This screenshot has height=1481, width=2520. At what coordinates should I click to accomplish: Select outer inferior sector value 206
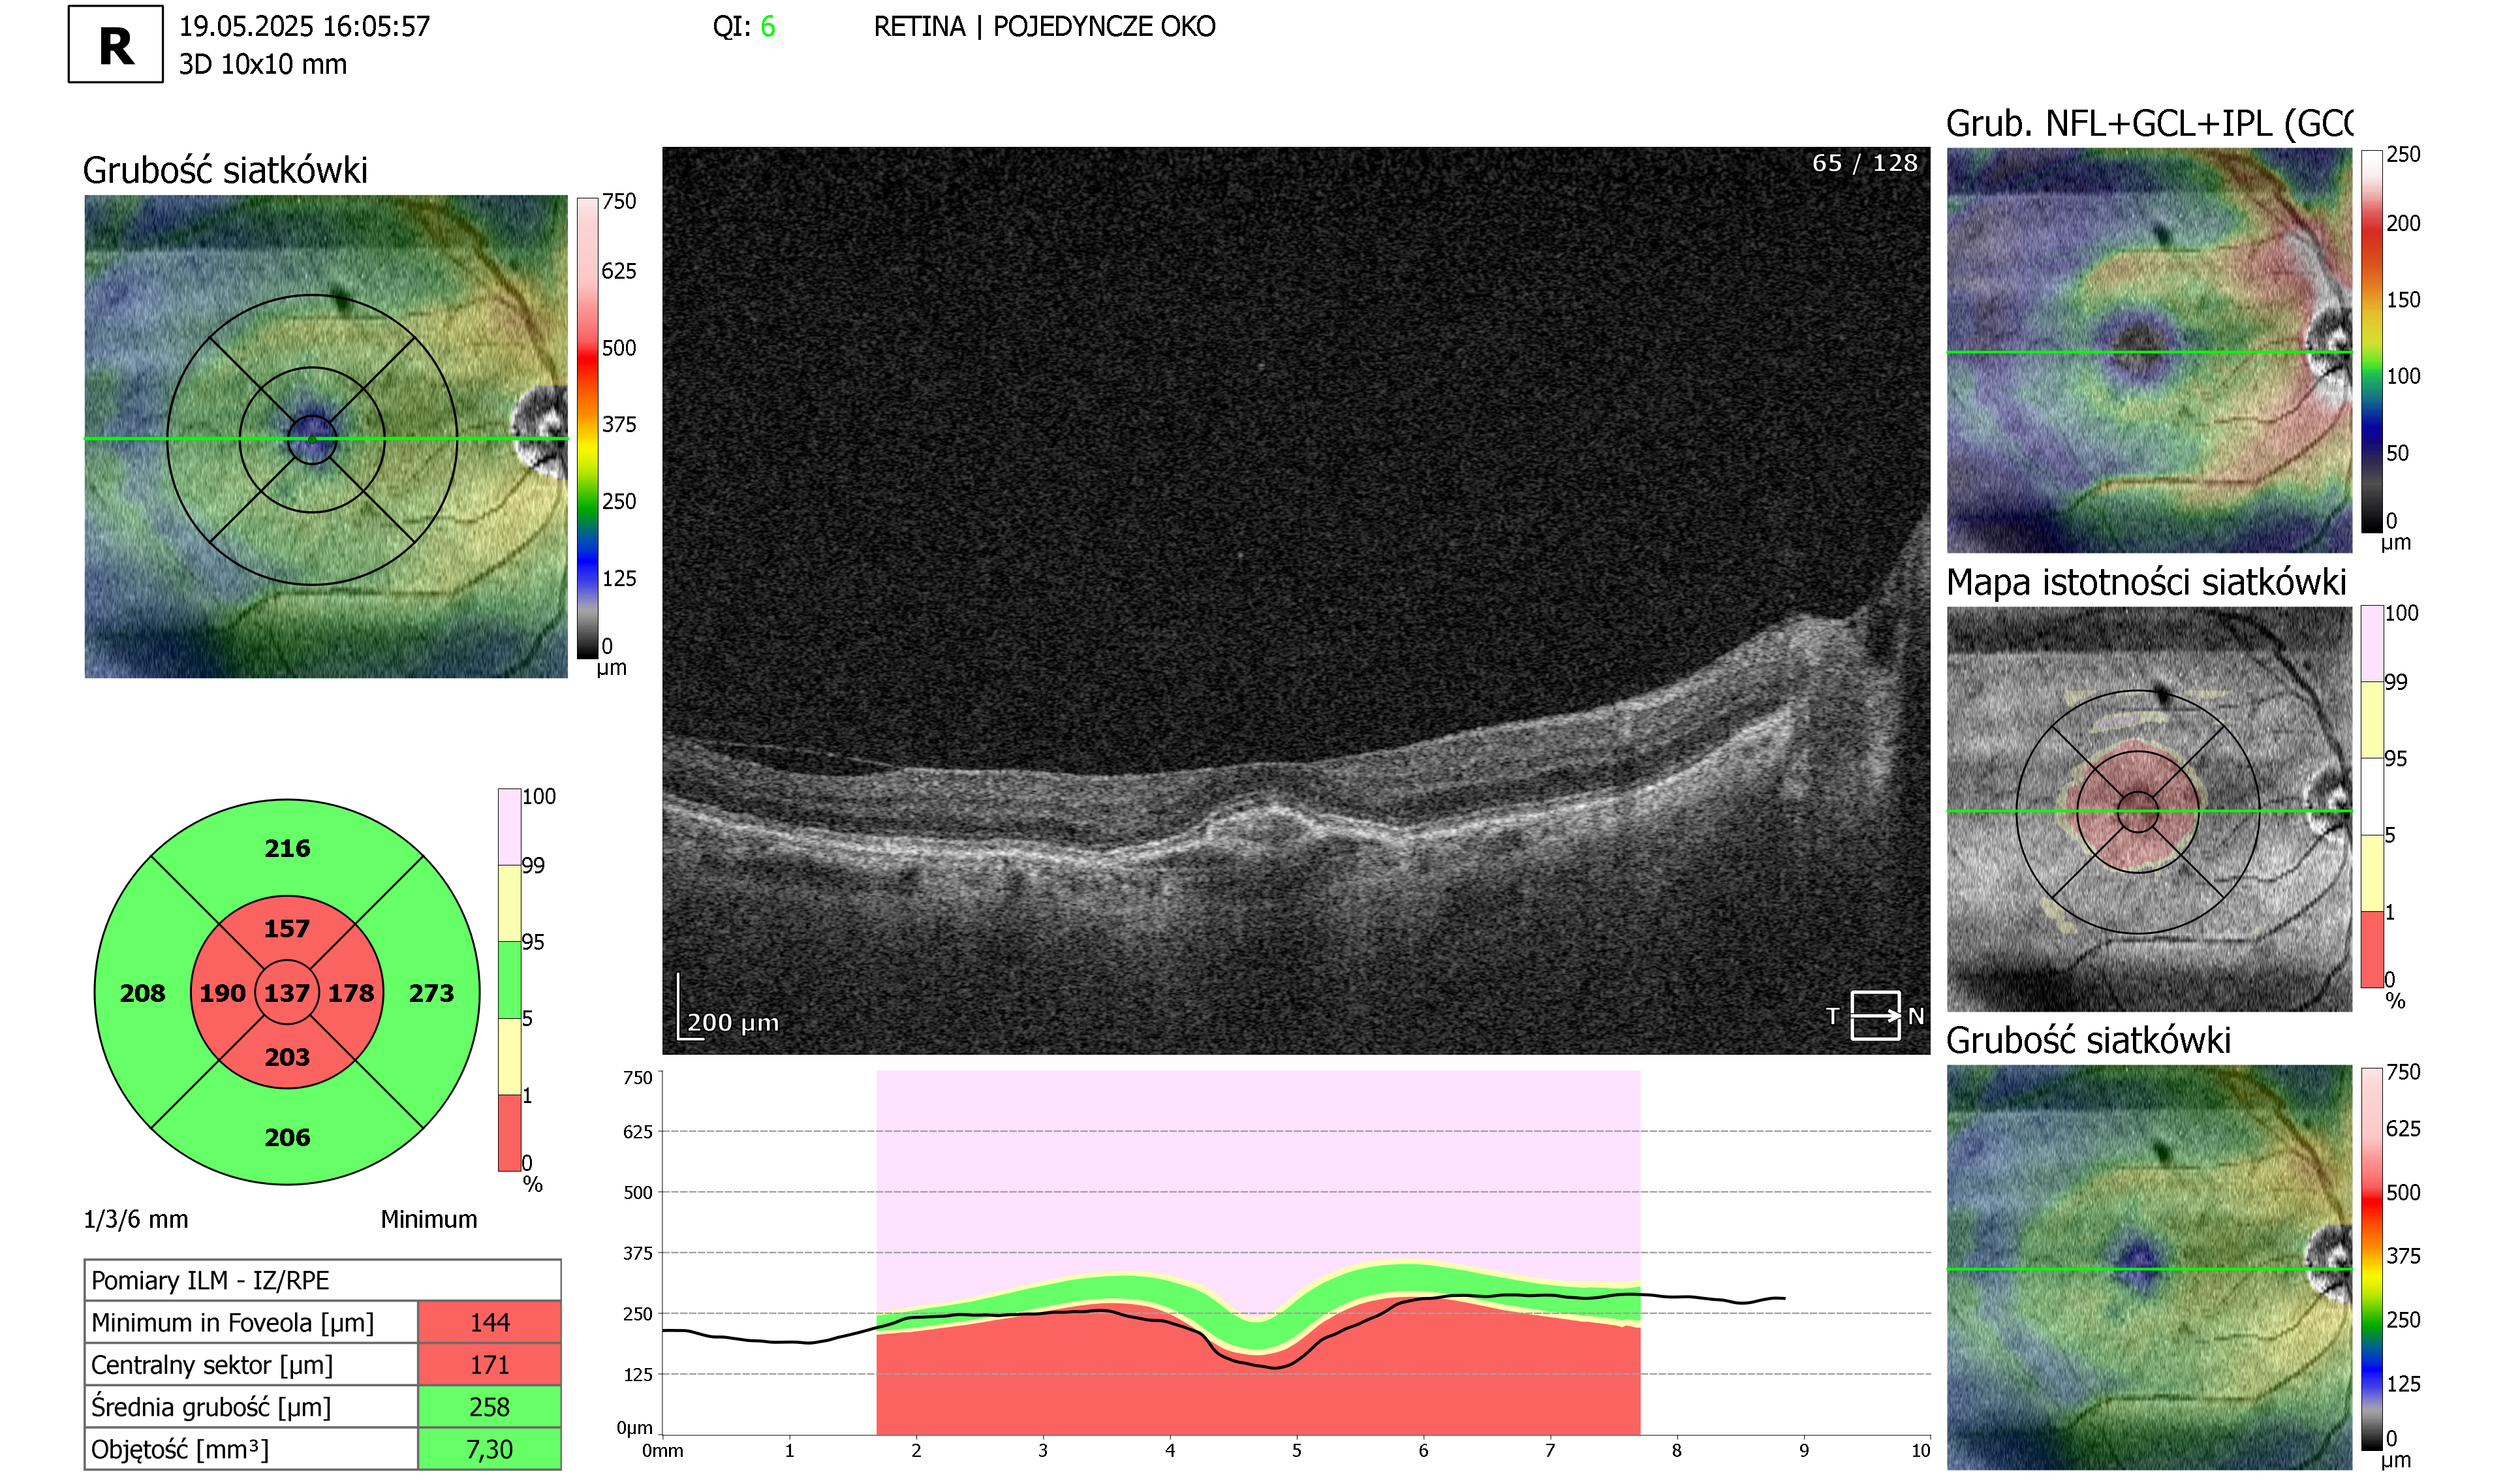[x=287, y=1137]
